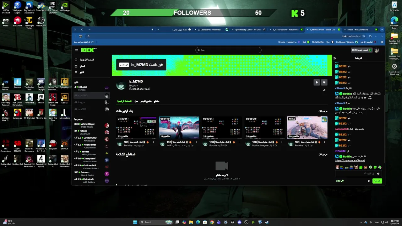Switch to the حول about channel tab
The width and height of the screenshot is (402, 226).
[x=136, y=101]
